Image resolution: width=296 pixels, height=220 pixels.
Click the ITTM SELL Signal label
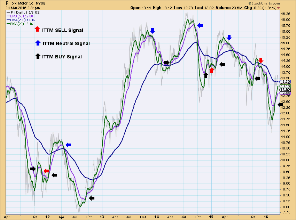pyautogui.click(x=63, y=30)
